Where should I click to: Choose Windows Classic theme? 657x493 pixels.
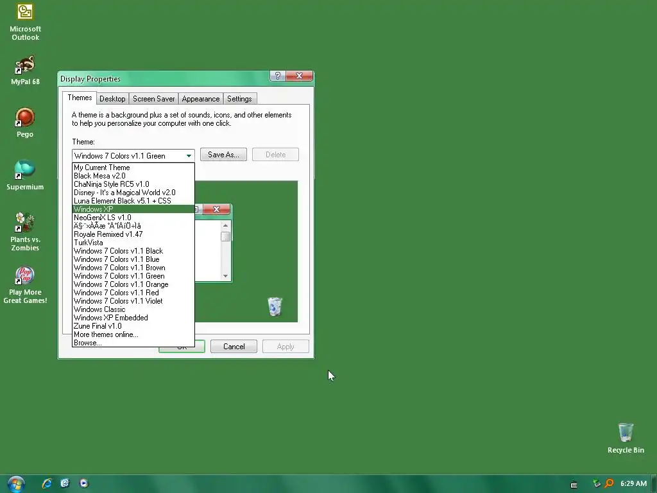coord(133,309)
